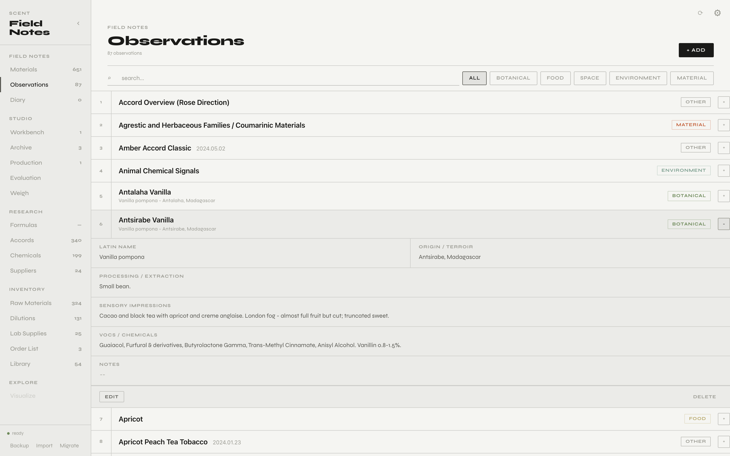Click the sensory impressions text about cacao
This screenshot has width=730, height=456.
244,316
